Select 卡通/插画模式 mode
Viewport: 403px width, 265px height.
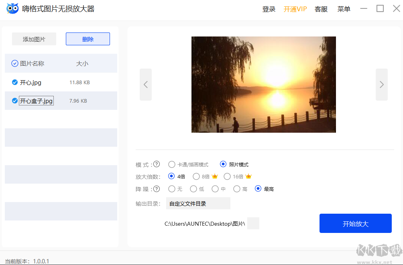click(x=172, y=164)
